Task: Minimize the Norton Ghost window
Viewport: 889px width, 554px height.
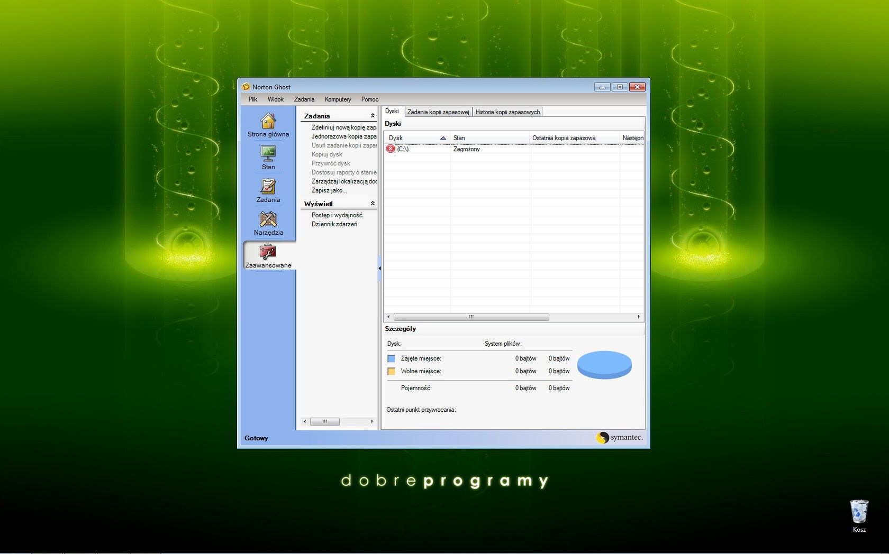Action: click(602, 87)
